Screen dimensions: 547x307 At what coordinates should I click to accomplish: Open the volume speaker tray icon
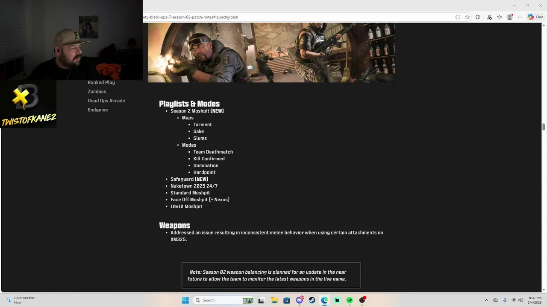tap(521, 300)
